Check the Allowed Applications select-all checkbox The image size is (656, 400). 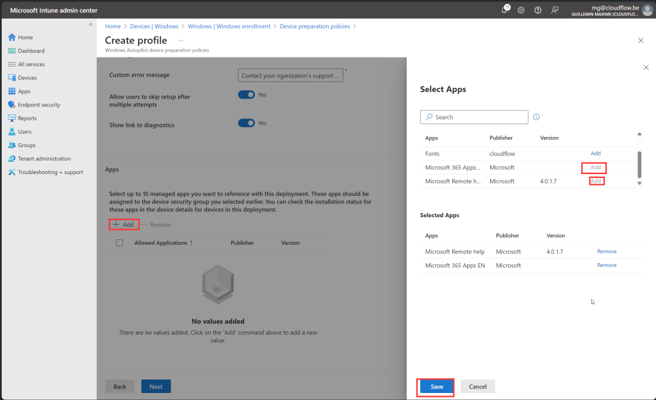(x=120, y=243)
